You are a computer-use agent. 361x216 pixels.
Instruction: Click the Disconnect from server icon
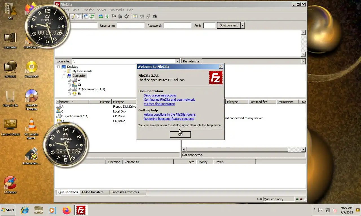[x=120, y=17]
